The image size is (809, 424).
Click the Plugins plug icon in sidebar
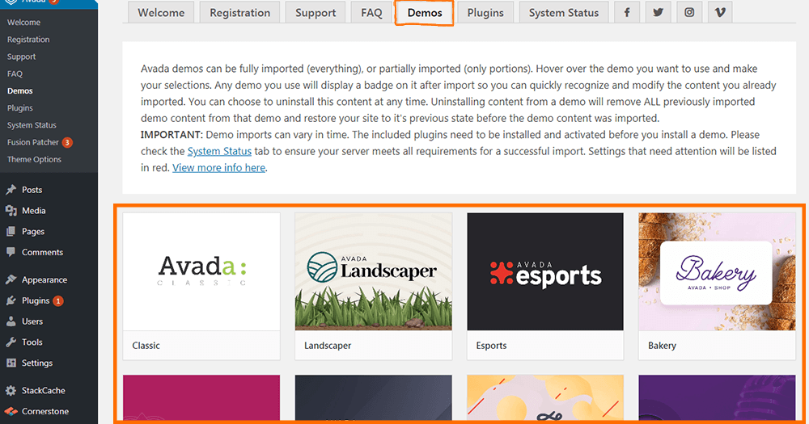11,300
